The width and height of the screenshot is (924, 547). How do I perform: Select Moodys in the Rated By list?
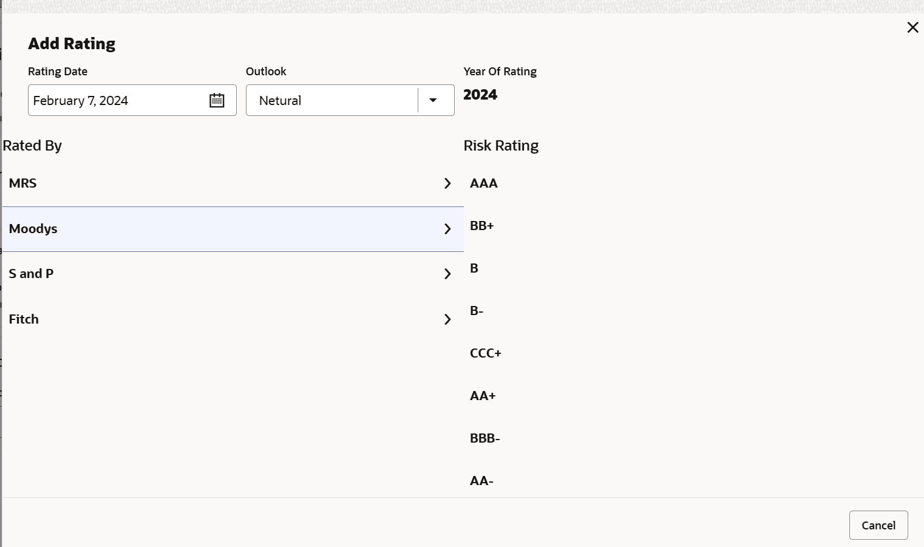[33, 229]
